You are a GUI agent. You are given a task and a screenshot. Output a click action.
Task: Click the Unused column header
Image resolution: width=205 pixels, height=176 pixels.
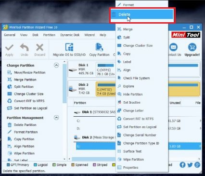coord(175,103)
